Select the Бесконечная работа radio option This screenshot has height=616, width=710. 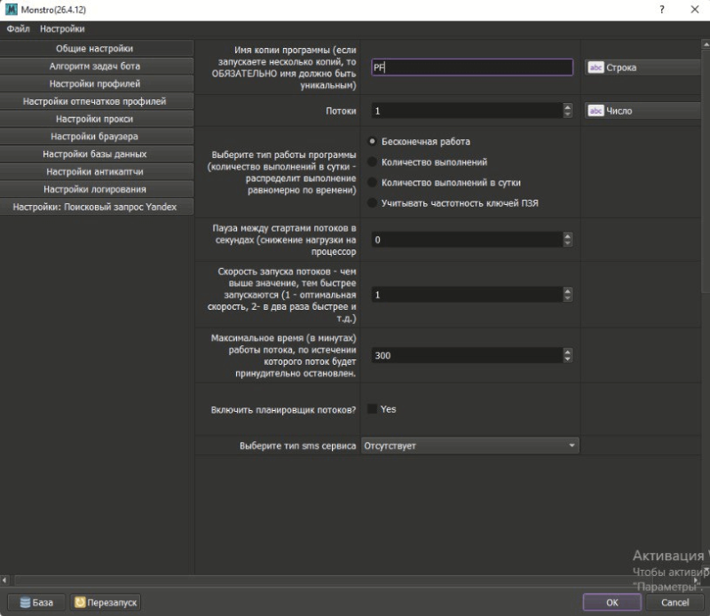pos(372,141)
